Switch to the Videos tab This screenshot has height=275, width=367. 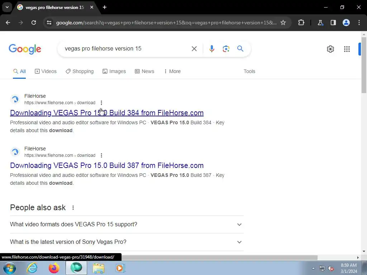click(x=46, y=71)
